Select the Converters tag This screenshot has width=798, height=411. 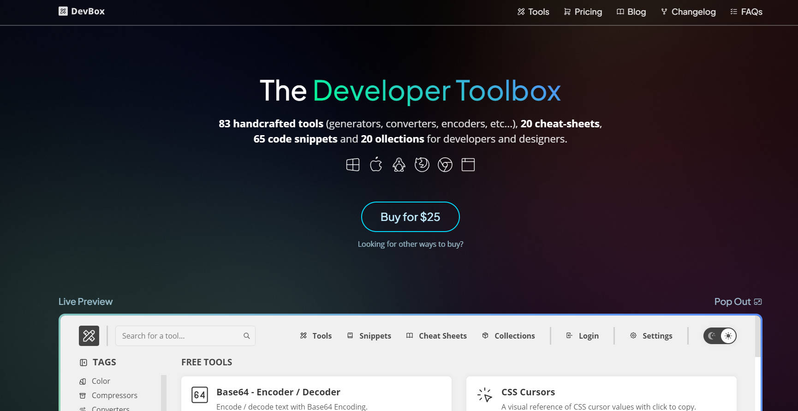[x=105, y=408]
